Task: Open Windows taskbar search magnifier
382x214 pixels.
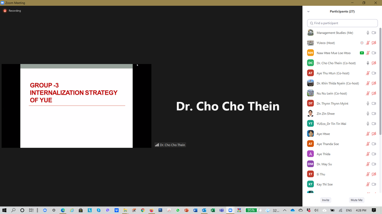Action: coord(13,210)
